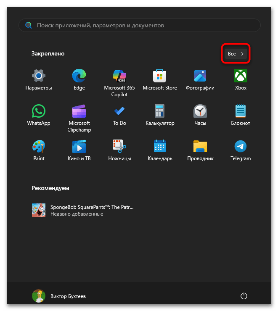Open Microsoft Clipchamp
The image size is (278, 311).
(79, 118)
